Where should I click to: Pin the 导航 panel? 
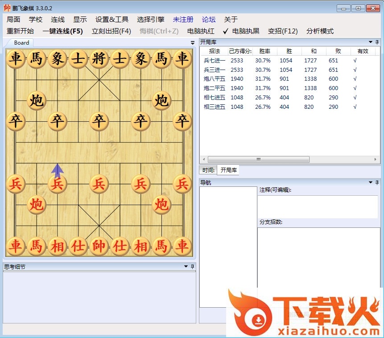click(x=377, y=182)
